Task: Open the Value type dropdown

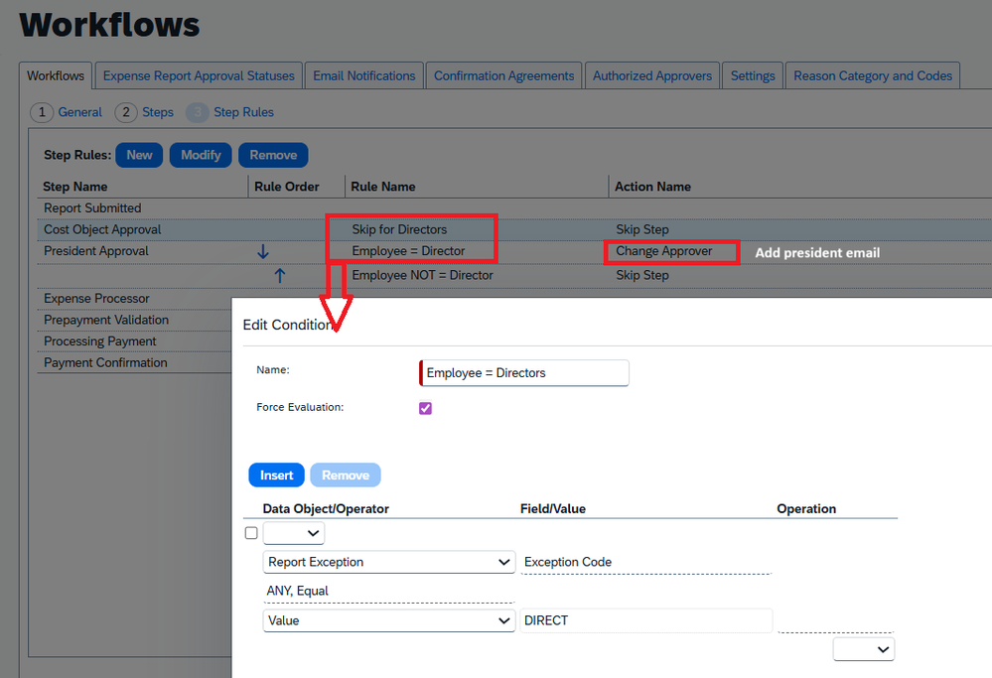Action: coord(389,620)
